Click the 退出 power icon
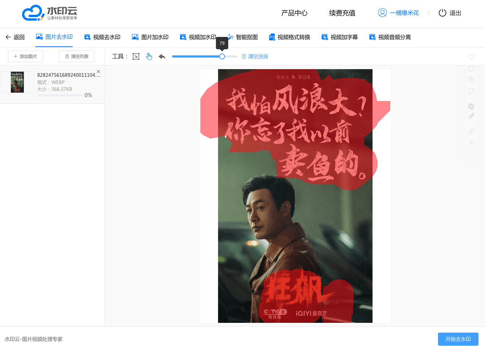The image size is (485, 346). [442, 13]
